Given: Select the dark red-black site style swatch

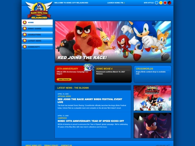Looking at the screenshot, I should [169, 3].
